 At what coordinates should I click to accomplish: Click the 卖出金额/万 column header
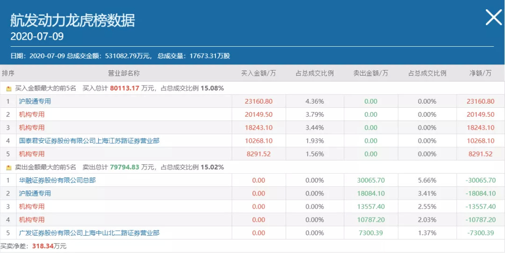(371, 73)
